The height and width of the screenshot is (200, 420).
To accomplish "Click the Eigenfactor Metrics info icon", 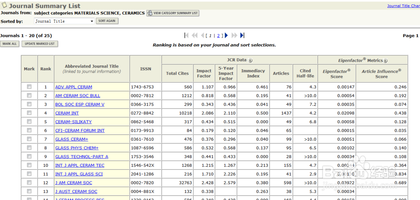I will [x=386, y=61].
